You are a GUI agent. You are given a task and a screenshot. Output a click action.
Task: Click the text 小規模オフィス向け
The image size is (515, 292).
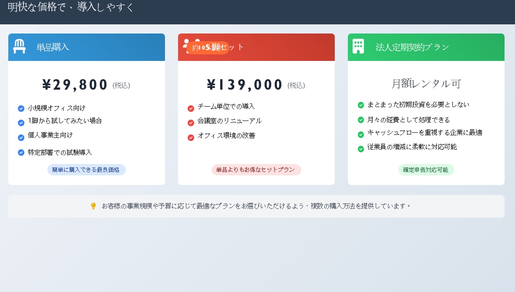pyautogui.click(x=57, y=108)
